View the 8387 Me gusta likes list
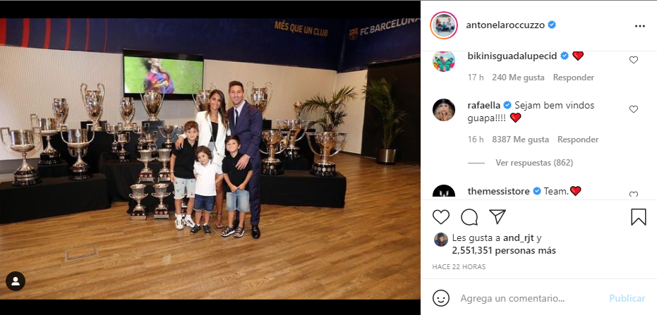Screen dimensions: 657x315 [x=520, y=140]
